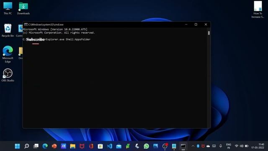Viewport: 268px width, 151px height.
Task: Click the Bluetooth tray icon
Action: click(x=198, y=146)
